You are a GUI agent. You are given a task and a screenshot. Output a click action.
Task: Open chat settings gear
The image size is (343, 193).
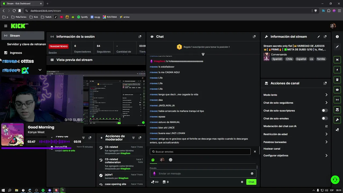242,182
